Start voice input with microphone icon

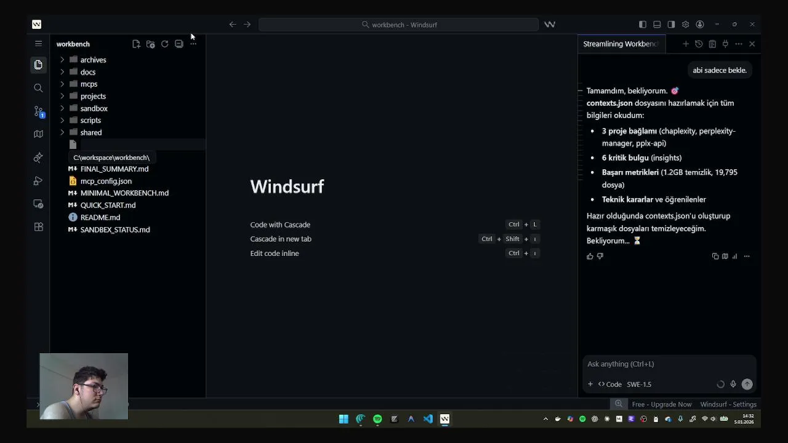click(733, 384)
